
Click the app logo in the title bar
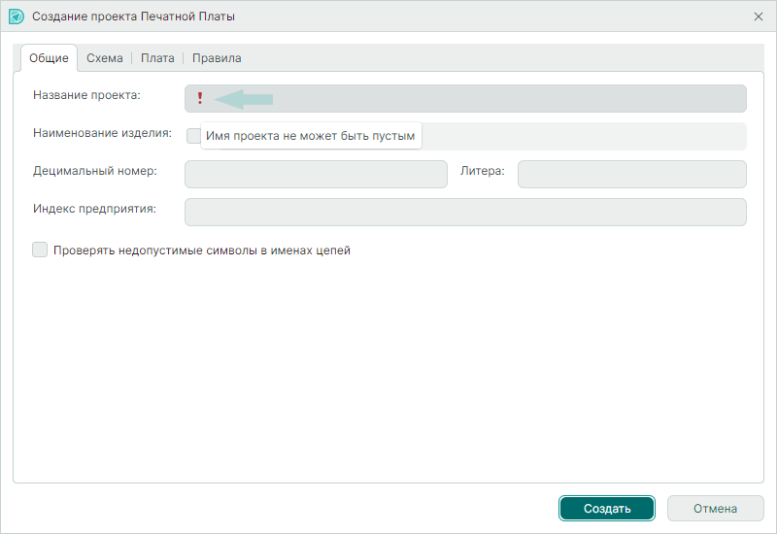(16, 17)
